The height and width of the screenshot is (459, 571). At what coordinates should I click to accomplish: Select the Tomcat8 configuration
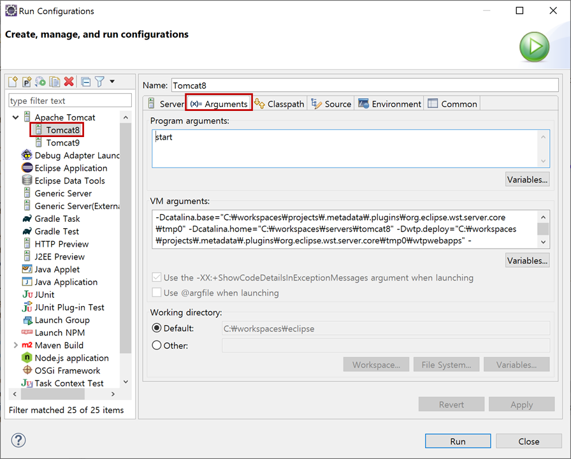tap(62, 130)
